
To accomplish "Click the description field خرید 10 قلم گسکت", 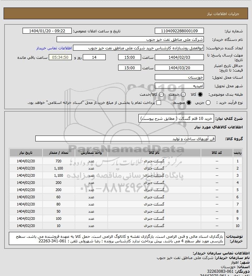I will pos(176,119).
